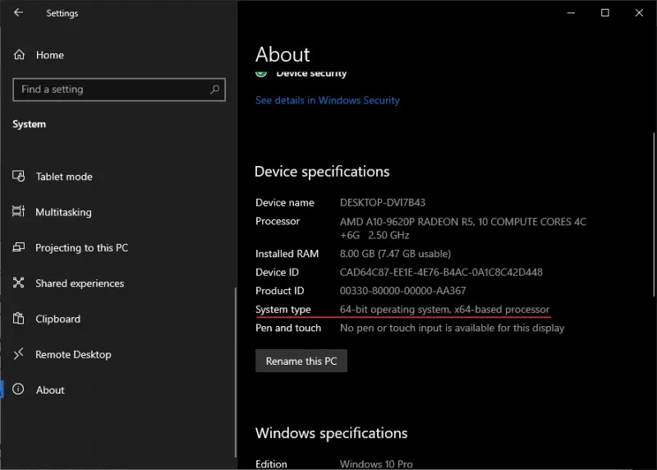This screenshot has height=470, width=657.
Task: Open See details in Windows Security link
Action: point(327,100)
